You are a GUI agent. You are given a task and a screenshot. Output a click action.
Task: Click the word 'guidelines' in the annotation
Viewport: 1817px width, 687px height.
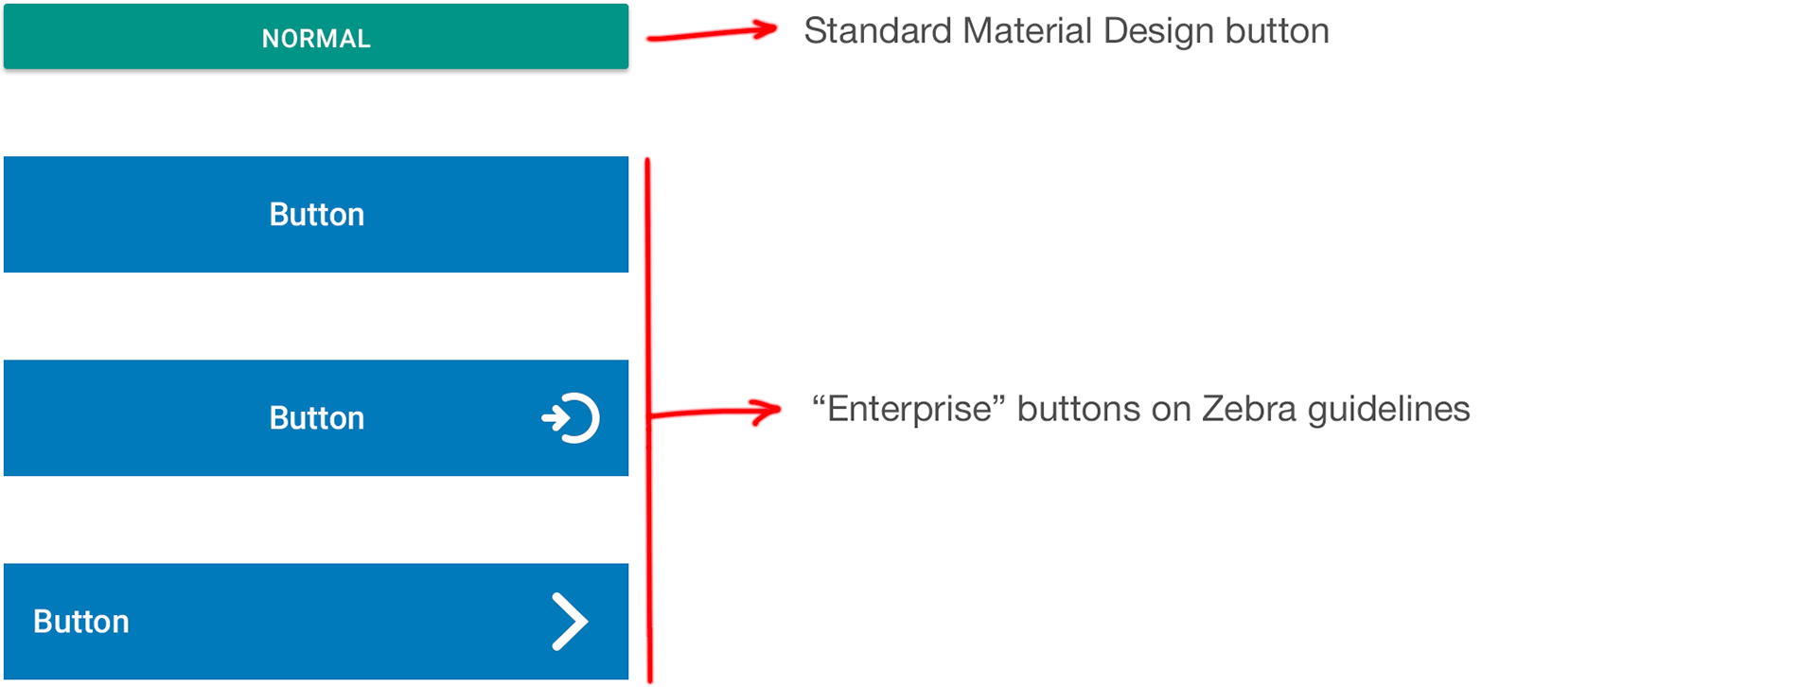(x=1389, y=411)
